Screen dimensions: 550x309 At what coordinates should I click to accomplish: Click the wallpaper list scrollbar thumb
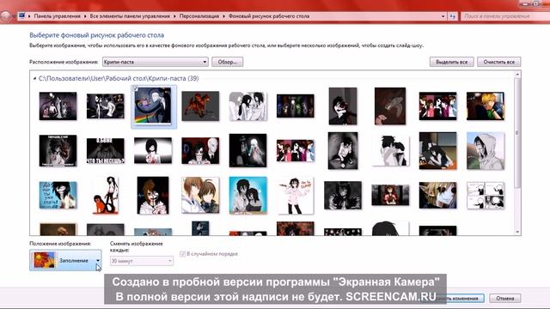pyautogui.click(x=517, y=133)
